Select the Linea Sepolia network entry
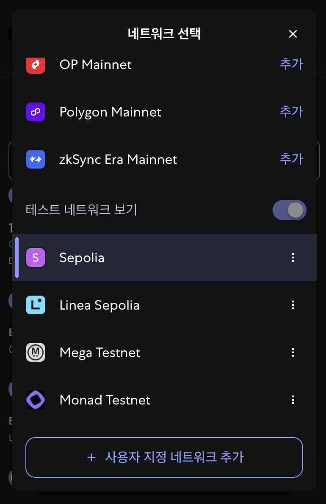326x504 pixels. coord(164,305)
